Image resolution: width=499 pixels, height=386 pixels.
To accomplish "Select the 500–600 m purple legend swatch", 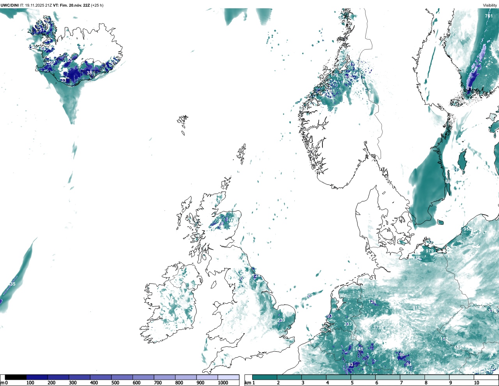I will [122, 377].
